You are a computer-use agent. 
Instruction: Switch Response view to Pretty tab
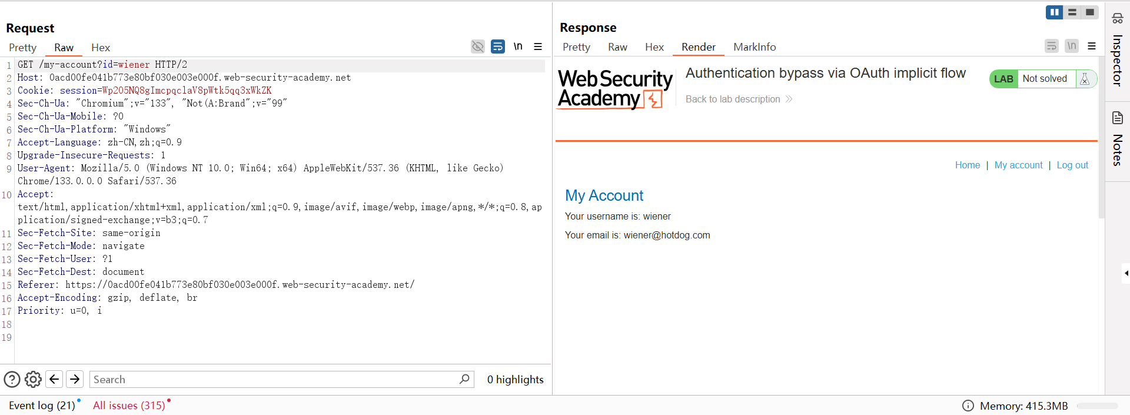coord(576,47)
